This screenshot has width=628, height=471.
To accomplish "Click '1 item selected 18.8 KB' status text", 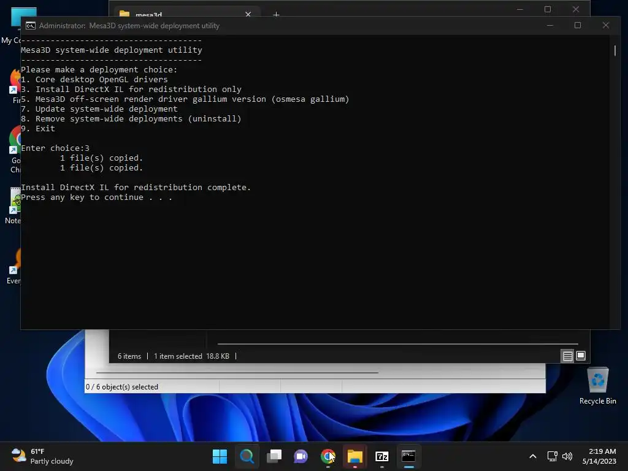I will tap(191, 356).
